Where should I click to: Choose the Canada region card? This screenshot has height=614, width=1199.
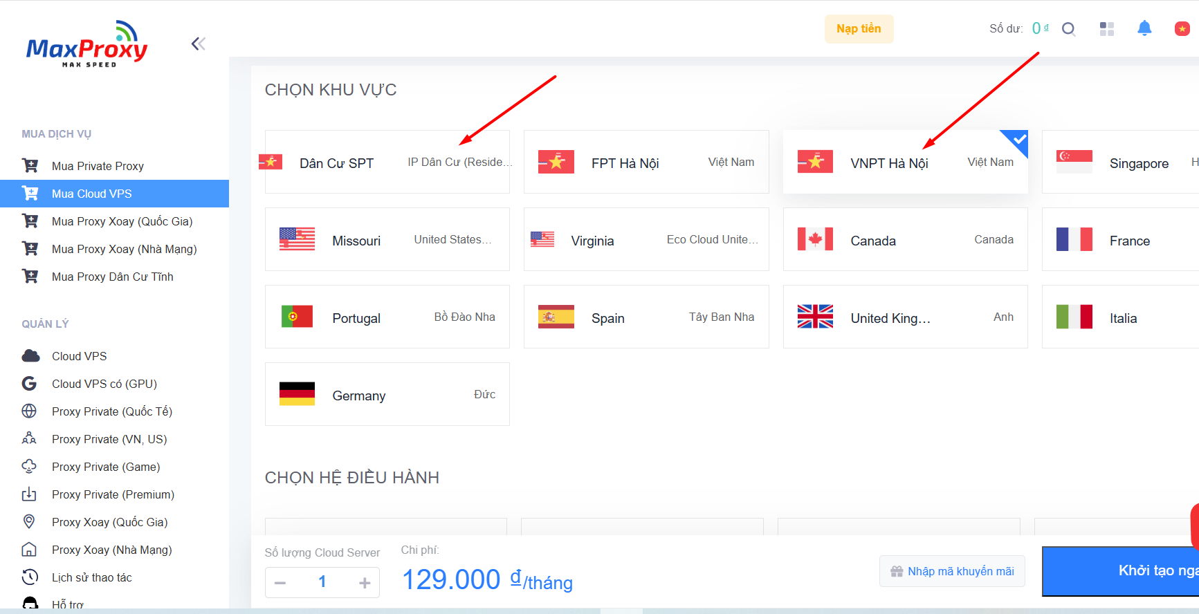coord(905,239)
